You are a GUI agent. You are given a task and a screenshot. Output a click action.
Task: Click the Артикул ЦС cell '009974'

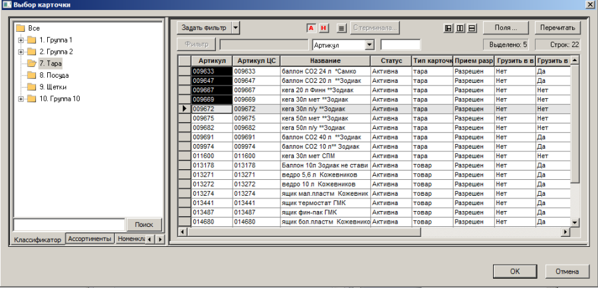click(x=256, y=146)
